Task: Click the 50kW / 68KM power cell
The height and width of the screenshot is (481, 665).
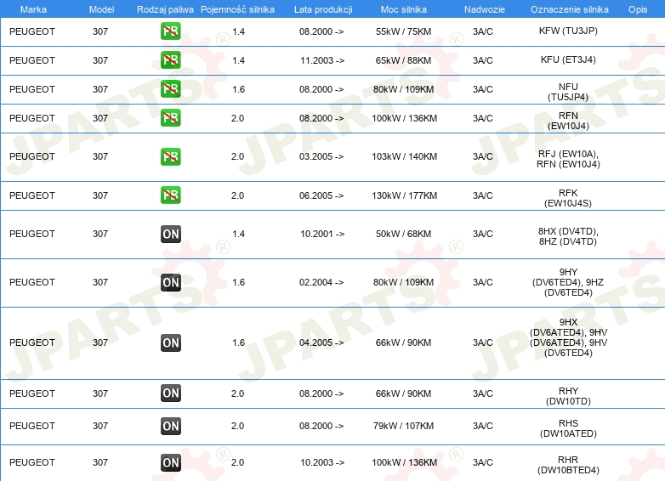Action: (403, 234)
